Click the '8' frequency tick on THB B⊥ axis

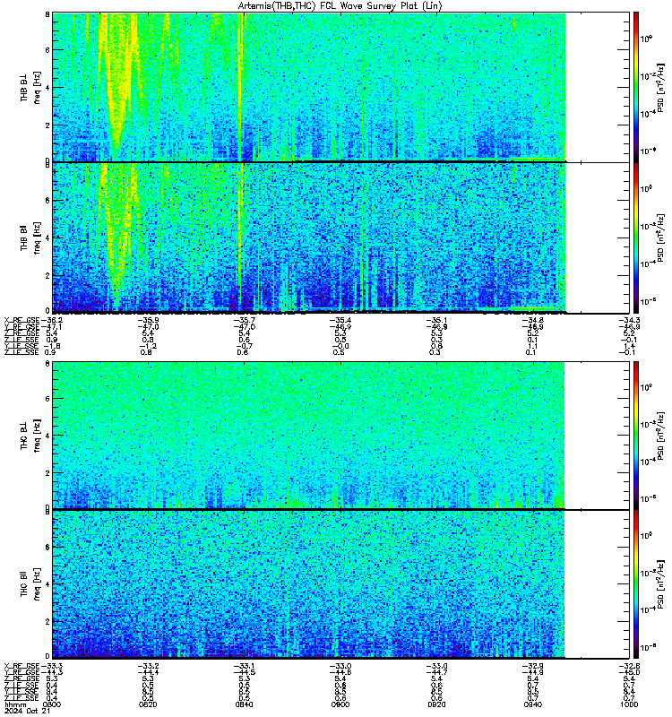47,14
